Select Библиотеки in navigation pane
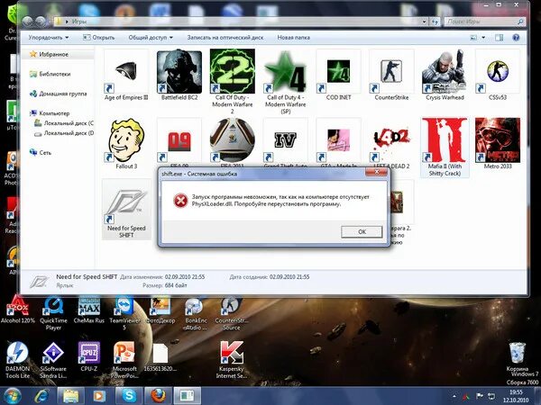The height and width of the screenshot is (405, 541). [x=50, y=74]
